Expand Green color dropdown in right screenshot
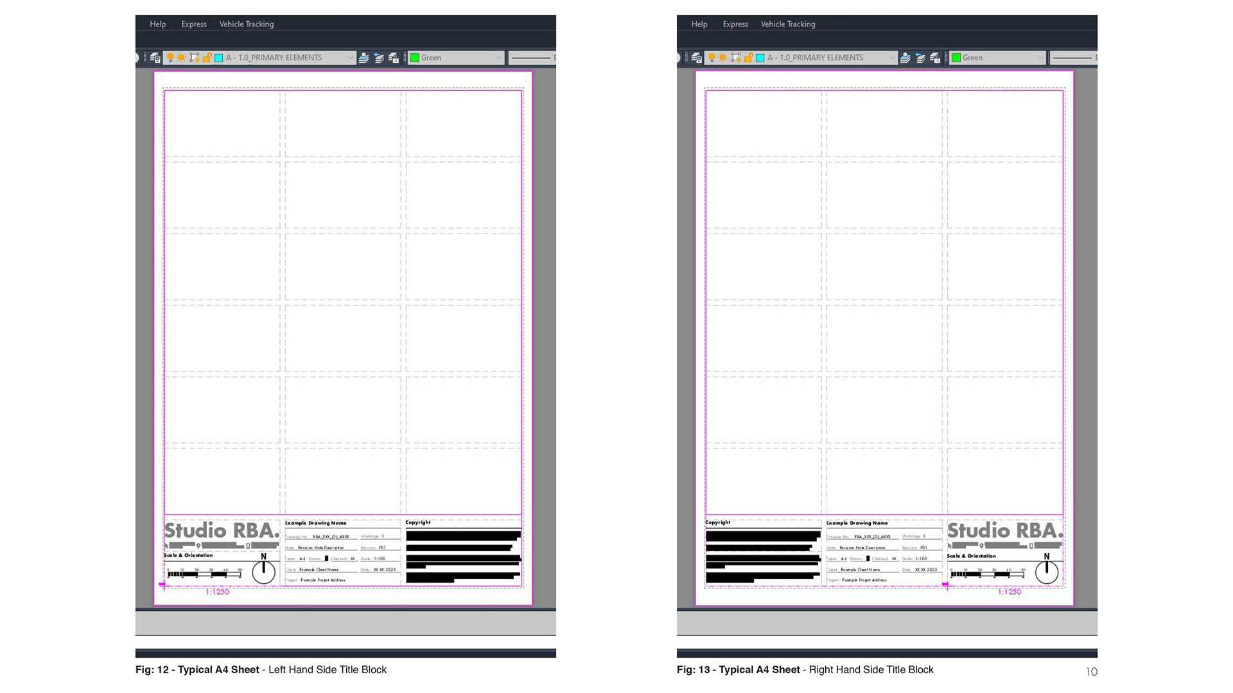The image size is (1233, 693). (x=1040, y=58)
